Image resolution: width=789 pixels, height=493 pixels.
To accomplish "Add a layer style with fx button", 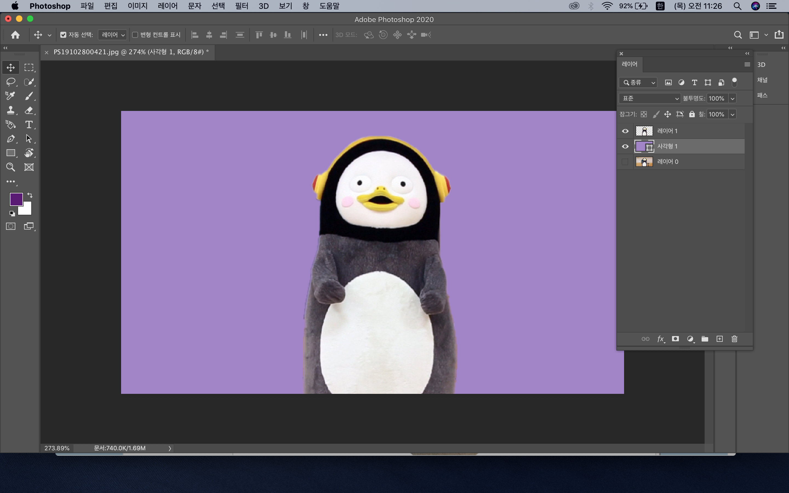I will tap(661, 339).
